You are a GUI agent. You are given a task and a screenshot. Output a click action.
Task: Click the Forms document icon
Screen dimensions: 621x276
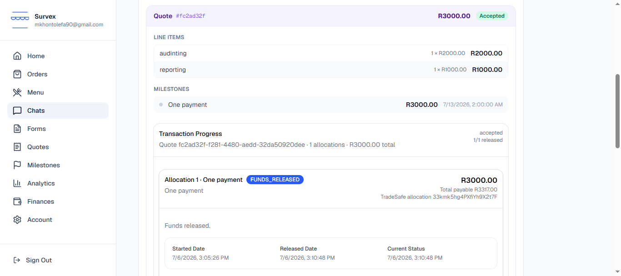[17, 129]
